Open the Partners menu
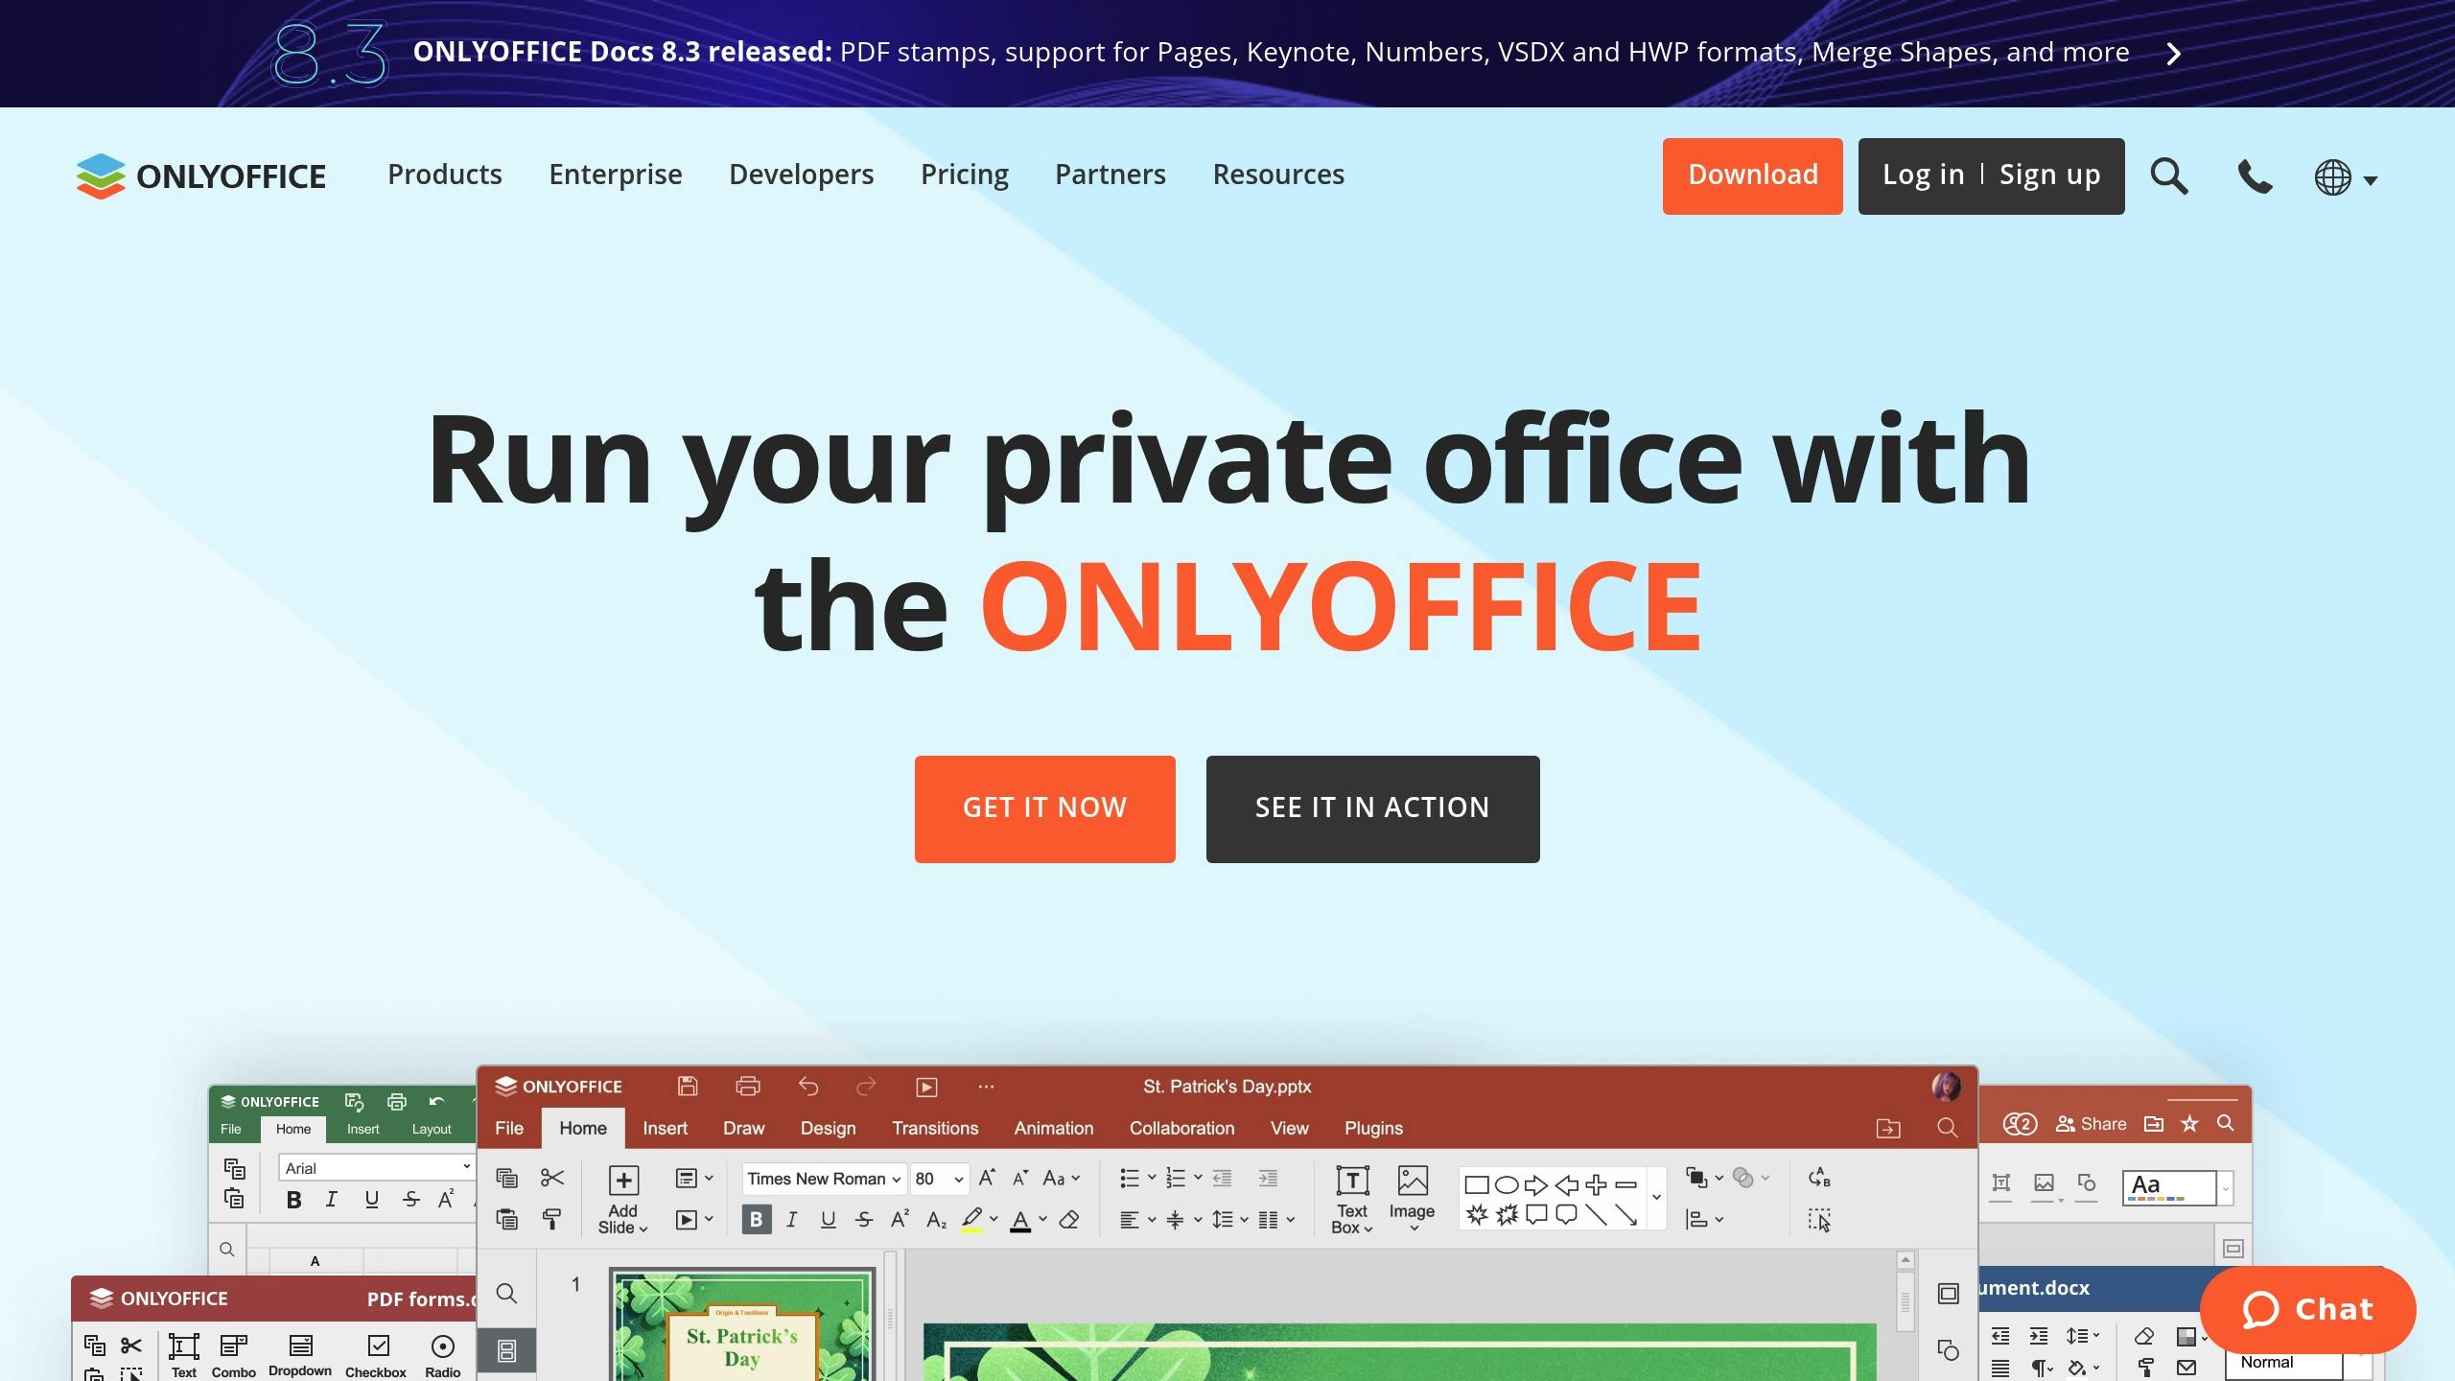Screen dimensions: 2455x1381 point(1111,175)
